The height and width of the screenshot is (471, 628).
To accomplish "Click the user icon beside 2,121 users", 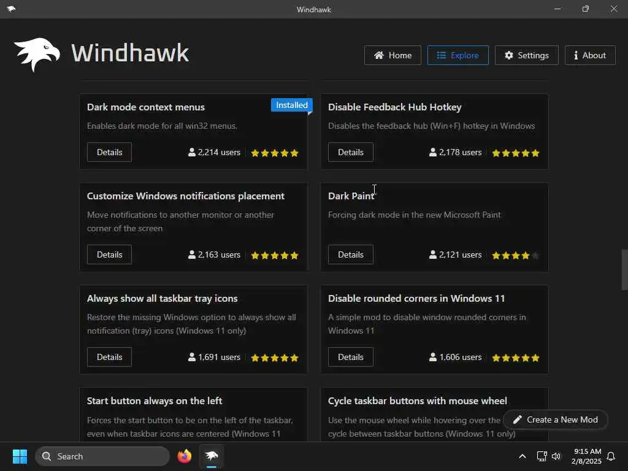I will point(433,255).
